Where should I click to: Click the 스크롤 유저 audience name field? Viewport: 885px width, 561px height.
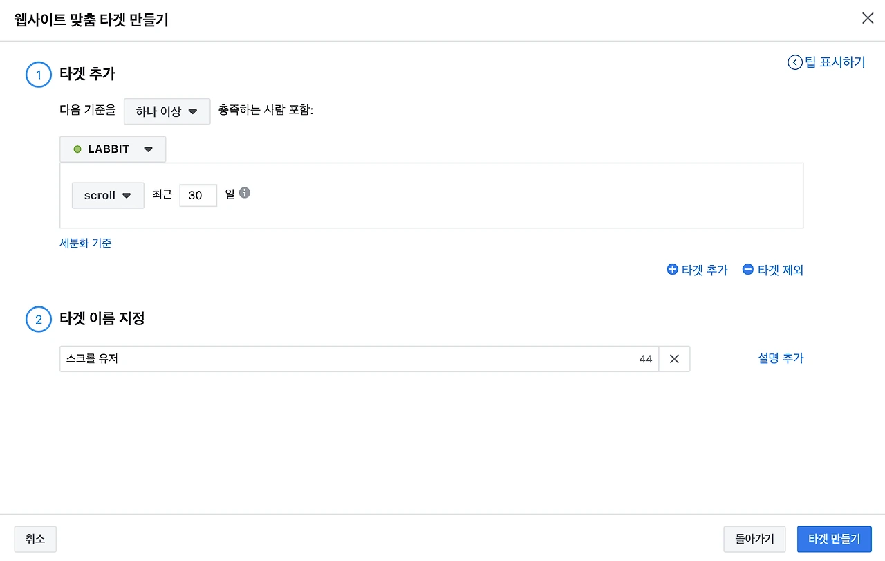(x=346, y=359)
